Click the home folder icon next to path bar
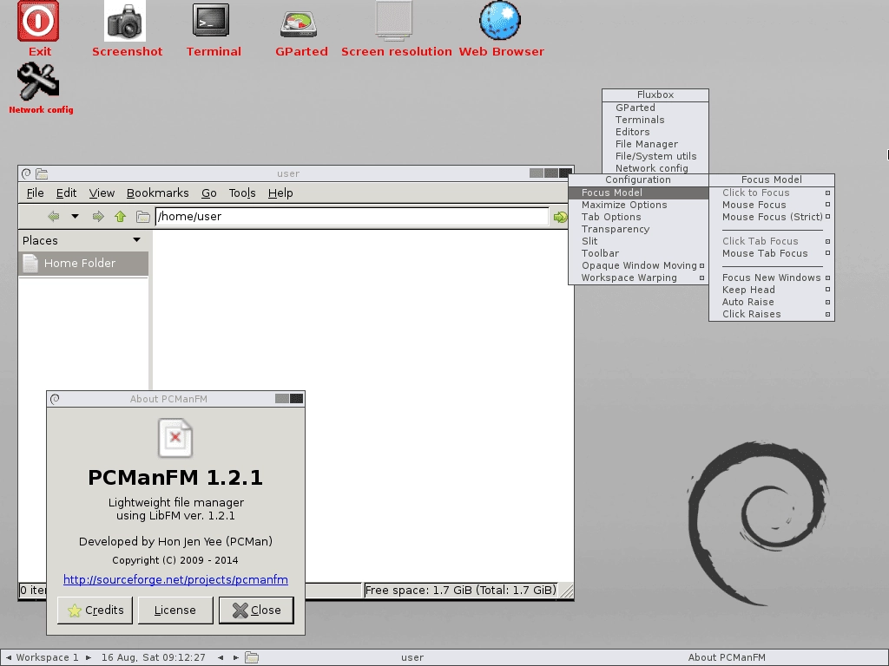 (143, 217)
